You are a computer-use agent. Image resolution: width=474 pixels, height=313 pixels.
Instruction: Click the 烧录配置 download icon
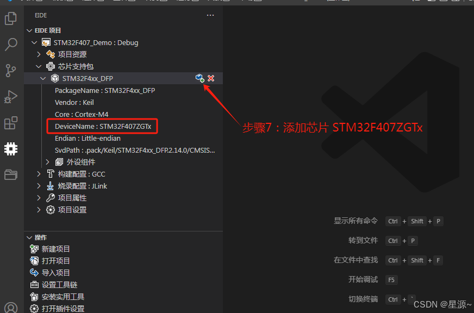click(x=51, y=186)
